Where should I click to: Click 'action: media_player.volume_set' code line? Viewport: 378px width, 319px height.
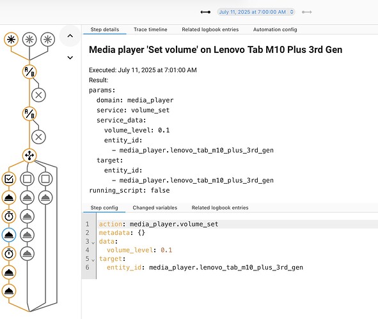159,224
